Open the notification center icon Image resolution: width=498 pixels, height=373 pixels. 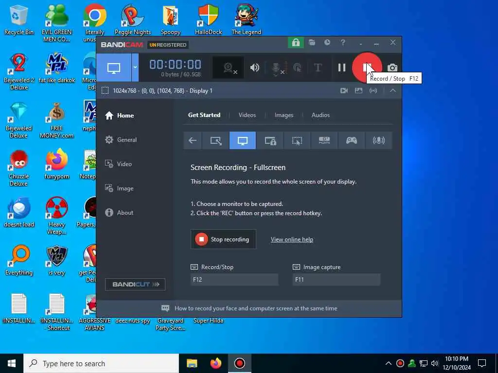click(x=482, y=363)
